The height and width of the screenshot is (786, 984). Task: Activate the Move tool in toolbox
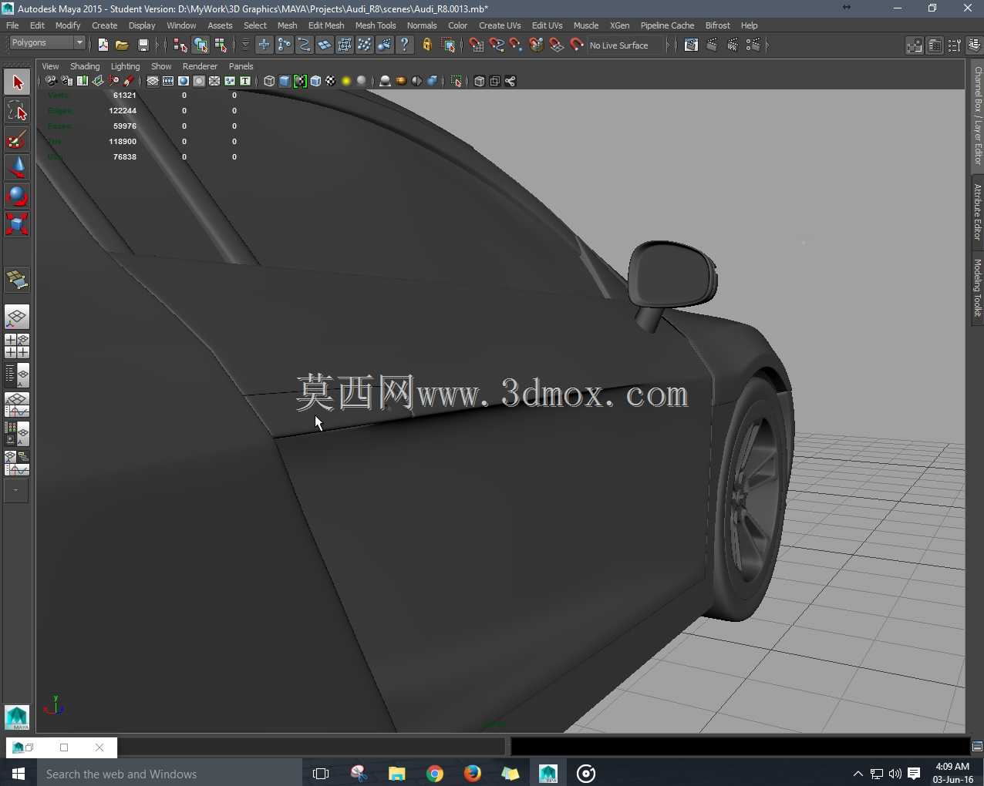click(17, 168)
